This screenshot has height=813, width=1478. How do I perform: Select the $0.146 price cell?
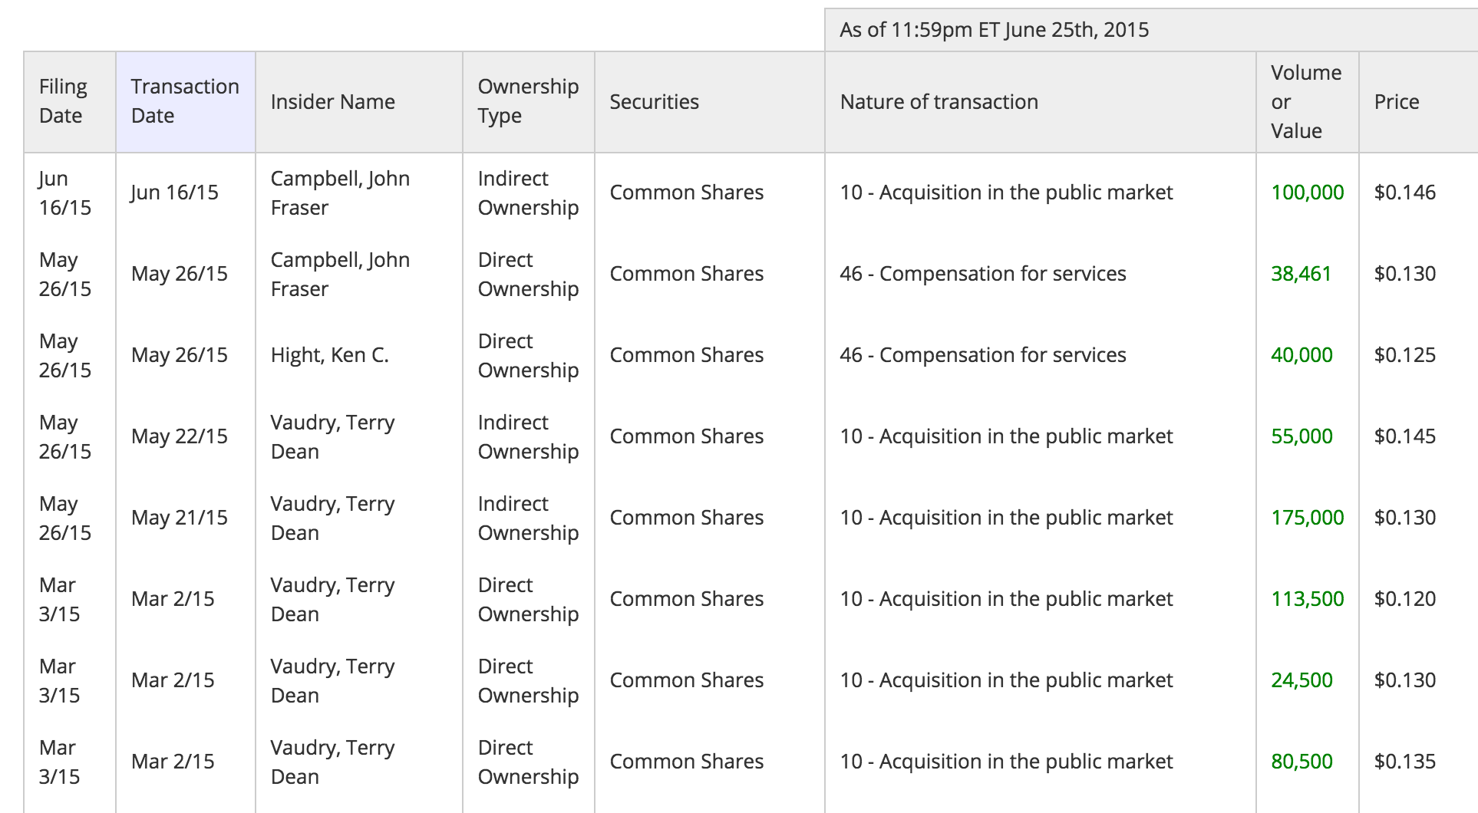pyautogui.click(x=1404, y=193)
